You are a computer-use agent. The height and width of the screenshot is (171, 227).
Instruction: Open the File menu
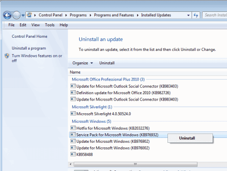11,25
